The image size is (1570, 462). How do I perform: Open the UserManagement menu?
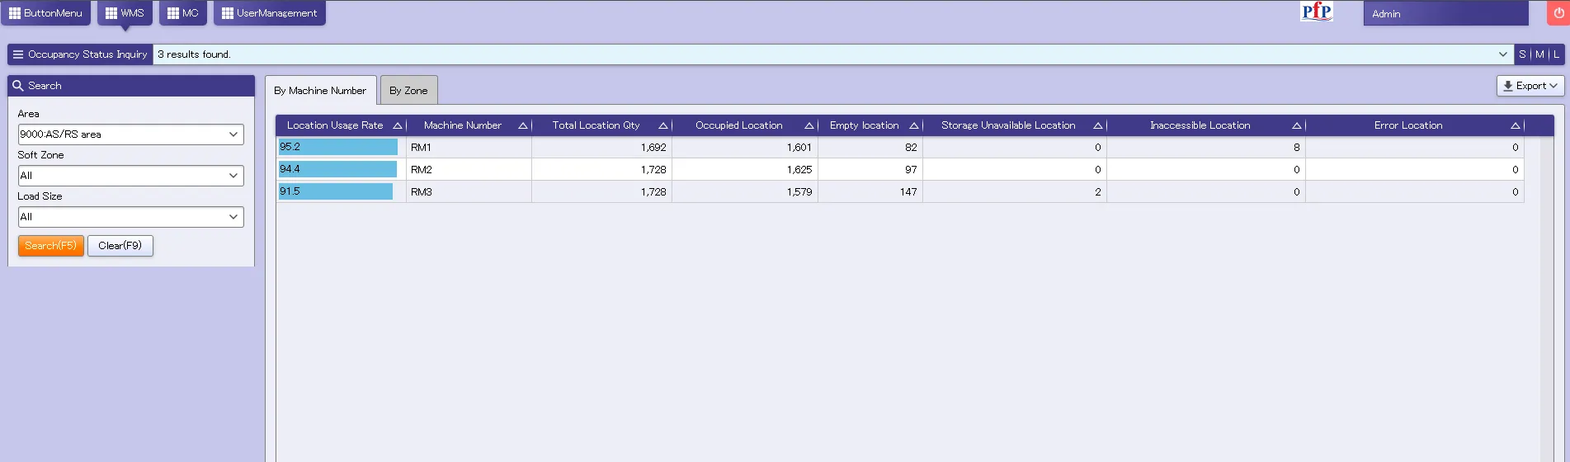(x=270, y=13)
